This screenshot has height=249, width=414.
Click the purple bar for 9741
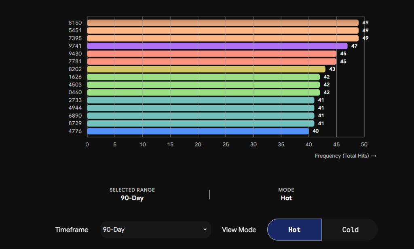point(217,46)
